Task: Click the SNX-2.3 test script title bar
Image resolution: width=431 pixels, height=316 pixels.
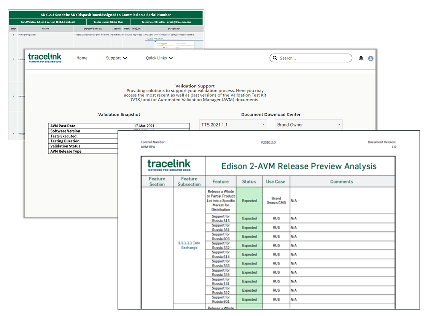Action: tap(106, 15)
